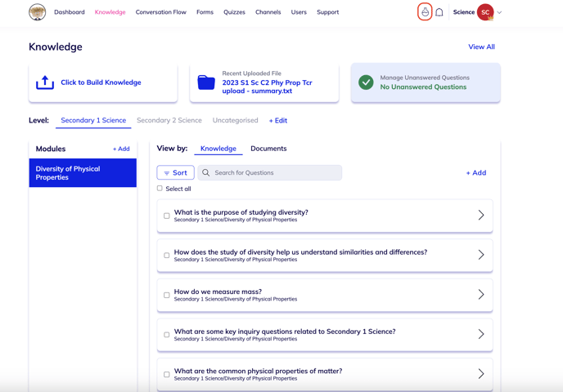
Task: Click the SC profile avatar
Action: click(485, 12)
